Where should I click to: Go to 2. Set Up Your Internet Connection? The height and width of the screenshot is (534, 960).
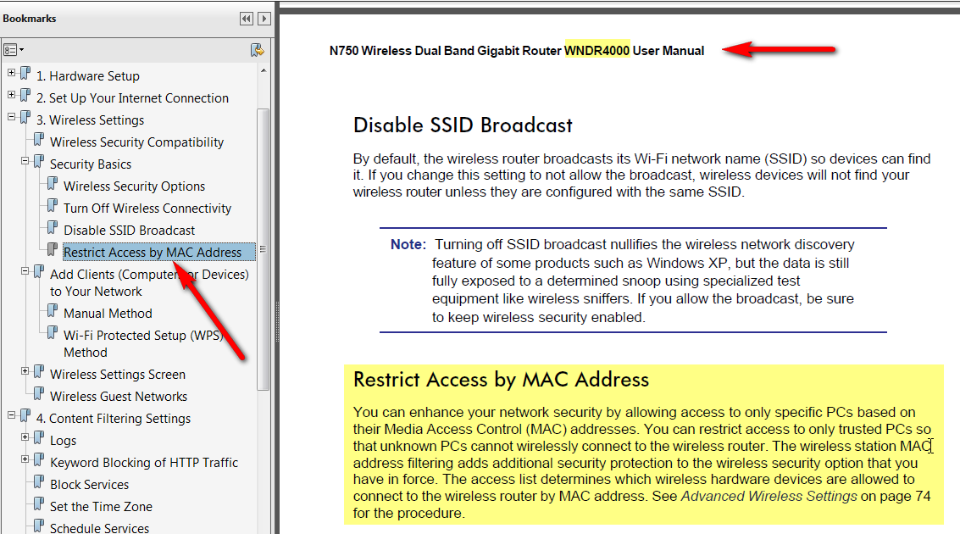[x=133, y=98]
